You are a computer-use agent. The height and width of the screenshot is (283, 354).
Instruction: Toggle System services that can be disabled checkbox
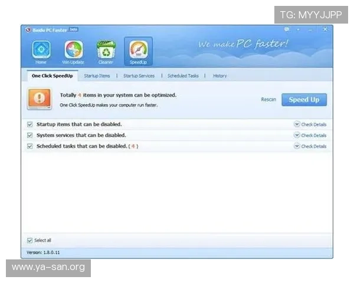[30, 135]
